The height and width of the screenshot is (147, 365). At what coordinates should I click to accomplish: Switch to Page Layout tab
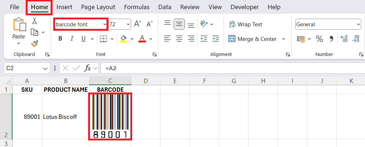pos(98,7)
